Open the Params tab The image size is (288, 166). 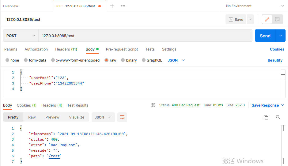pos(11,49)
